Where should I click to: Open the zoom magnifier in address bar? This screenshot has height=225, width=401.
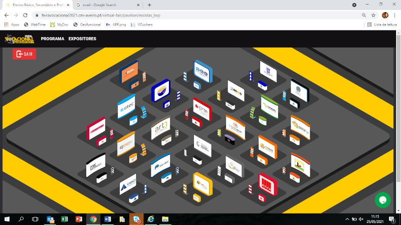click(x=364, y=15)
